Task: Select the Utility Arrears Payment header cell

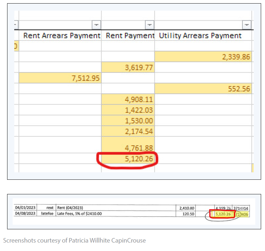Action: (200, 36)
